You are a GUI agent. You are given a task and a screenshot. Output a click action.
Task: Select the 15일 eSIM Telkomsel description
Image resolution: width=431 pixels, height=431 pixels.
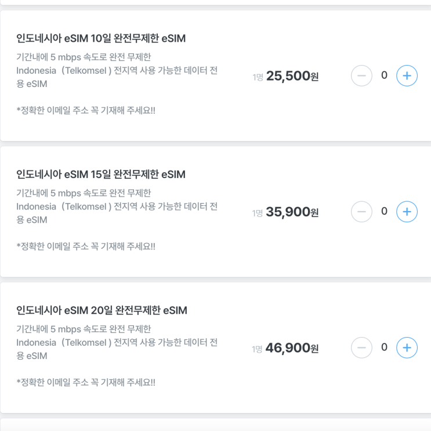[x=117, y=207]
